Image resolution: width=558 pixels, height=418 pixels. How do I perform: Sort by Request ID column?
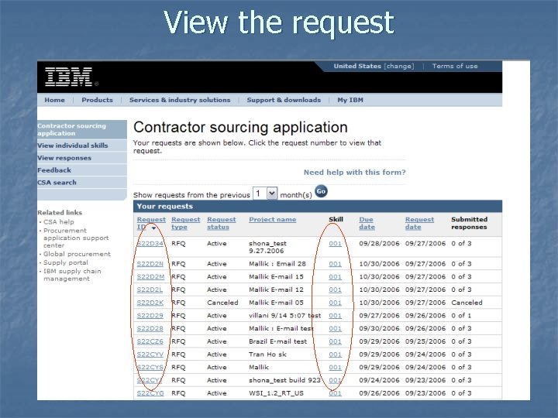[x=151, y=223]
